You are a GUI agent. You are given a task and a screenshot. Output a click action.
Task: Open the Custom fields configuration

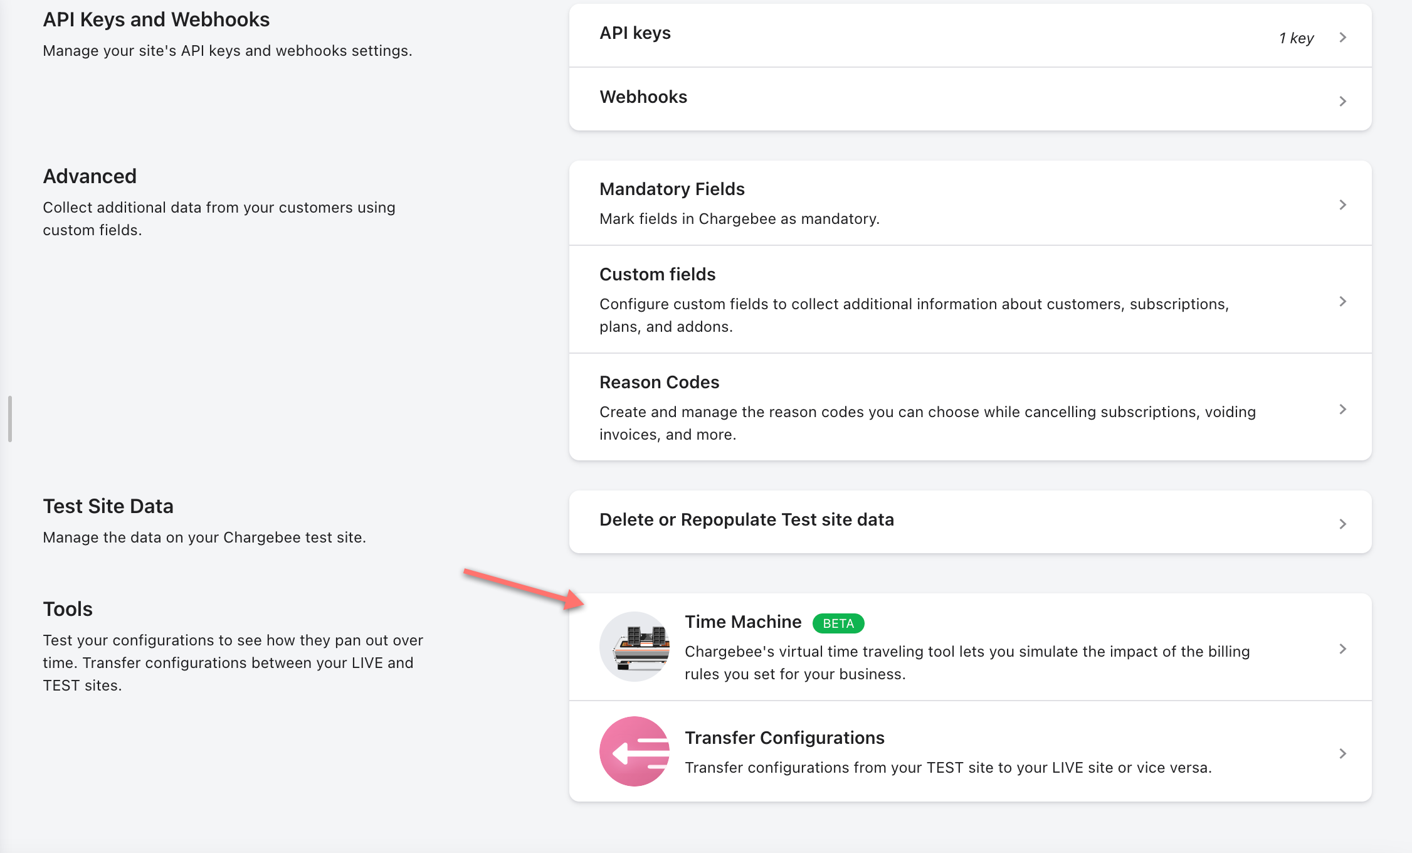coord(657,274)
